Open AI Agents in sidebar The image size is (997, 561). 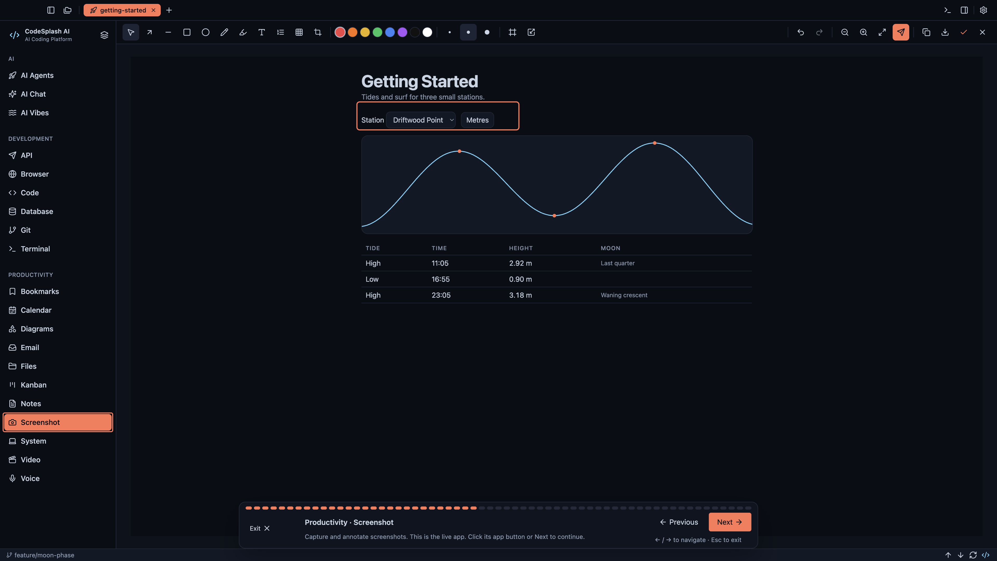point(58,75)
